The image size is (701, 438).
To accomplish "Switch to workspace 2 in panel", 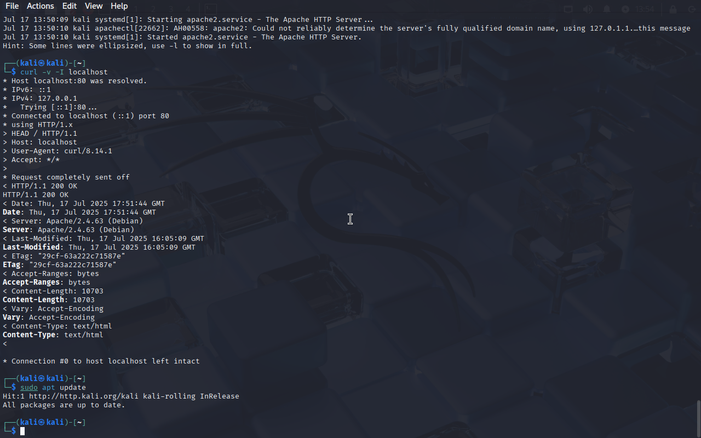I will pyautogui.click(x=153, y=9).
